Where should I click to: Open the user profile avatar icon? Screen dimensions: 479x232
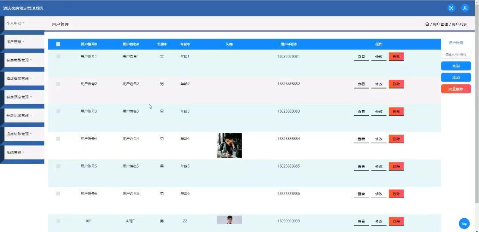pos(465,8)
